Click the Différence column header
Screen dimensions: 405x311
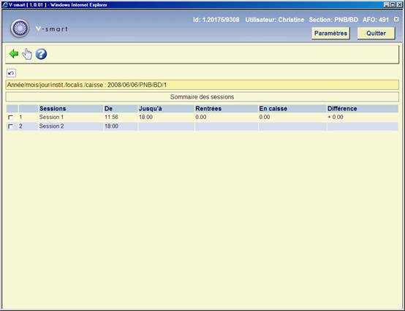coord(342,109)
